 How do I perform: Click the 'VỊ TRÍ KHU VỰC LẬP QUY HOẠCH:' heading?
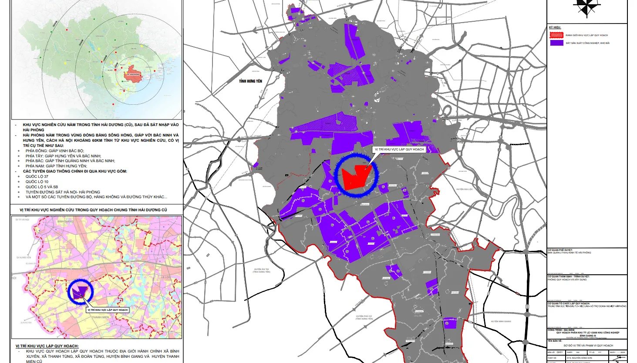(47, 346)
